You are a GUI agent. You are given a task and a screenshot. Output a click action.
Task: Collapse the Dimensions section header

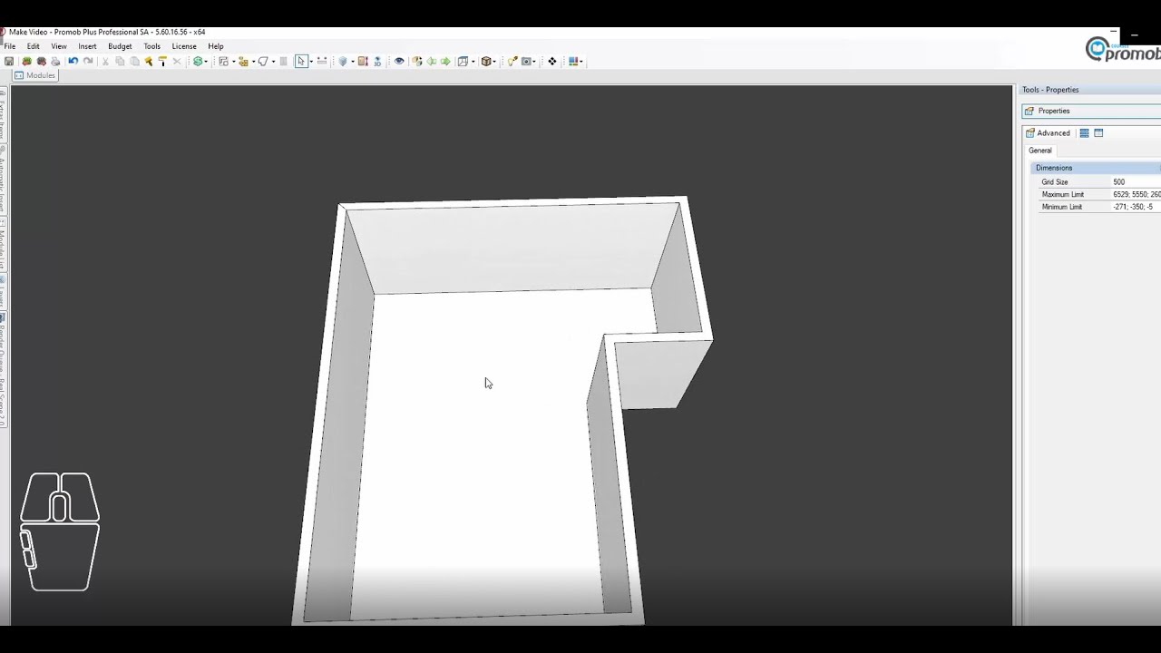coord(1096,168)
